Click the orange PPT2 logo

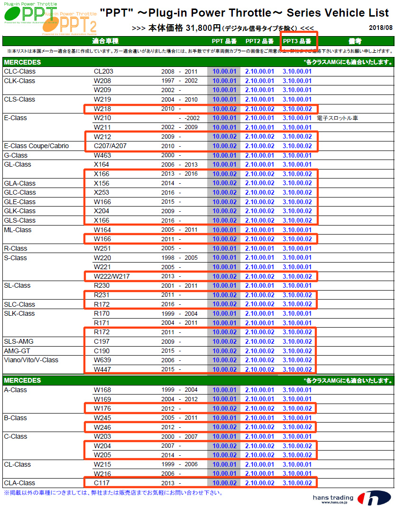tap(70, 24)
